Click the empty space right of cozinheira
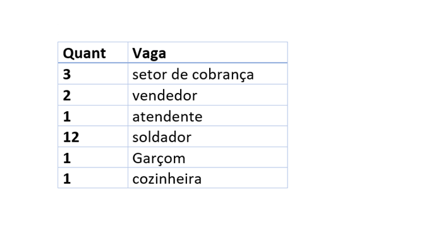 (x=245, y=178)
